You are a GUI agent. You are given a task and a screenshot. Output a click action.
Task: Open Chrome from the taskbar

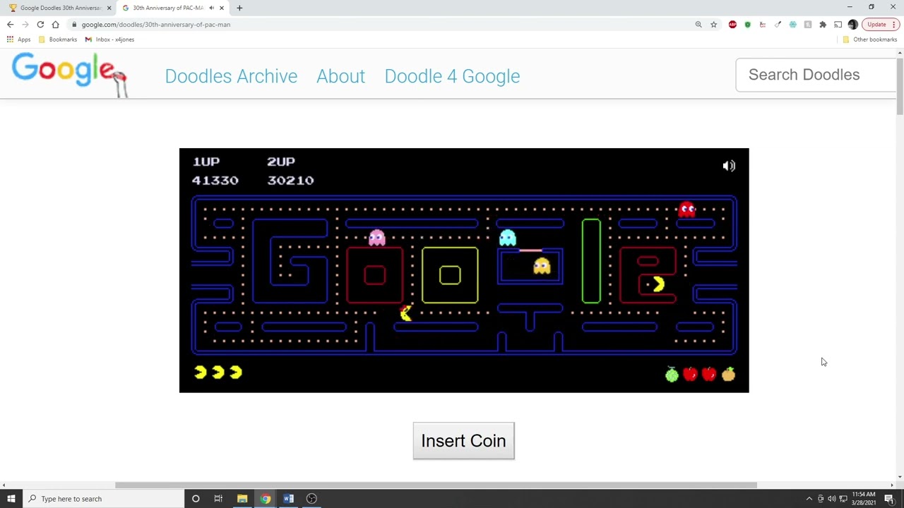(265, 499)
